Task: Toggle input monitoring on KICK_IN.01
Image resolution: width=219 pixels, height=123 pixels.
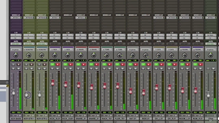Action: coord(52,64)
